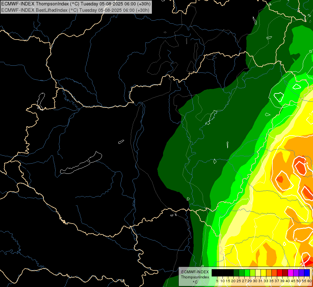
Task: Click the 'ECMWF-INDEX' label in the legend box
Action: (195, 272)
